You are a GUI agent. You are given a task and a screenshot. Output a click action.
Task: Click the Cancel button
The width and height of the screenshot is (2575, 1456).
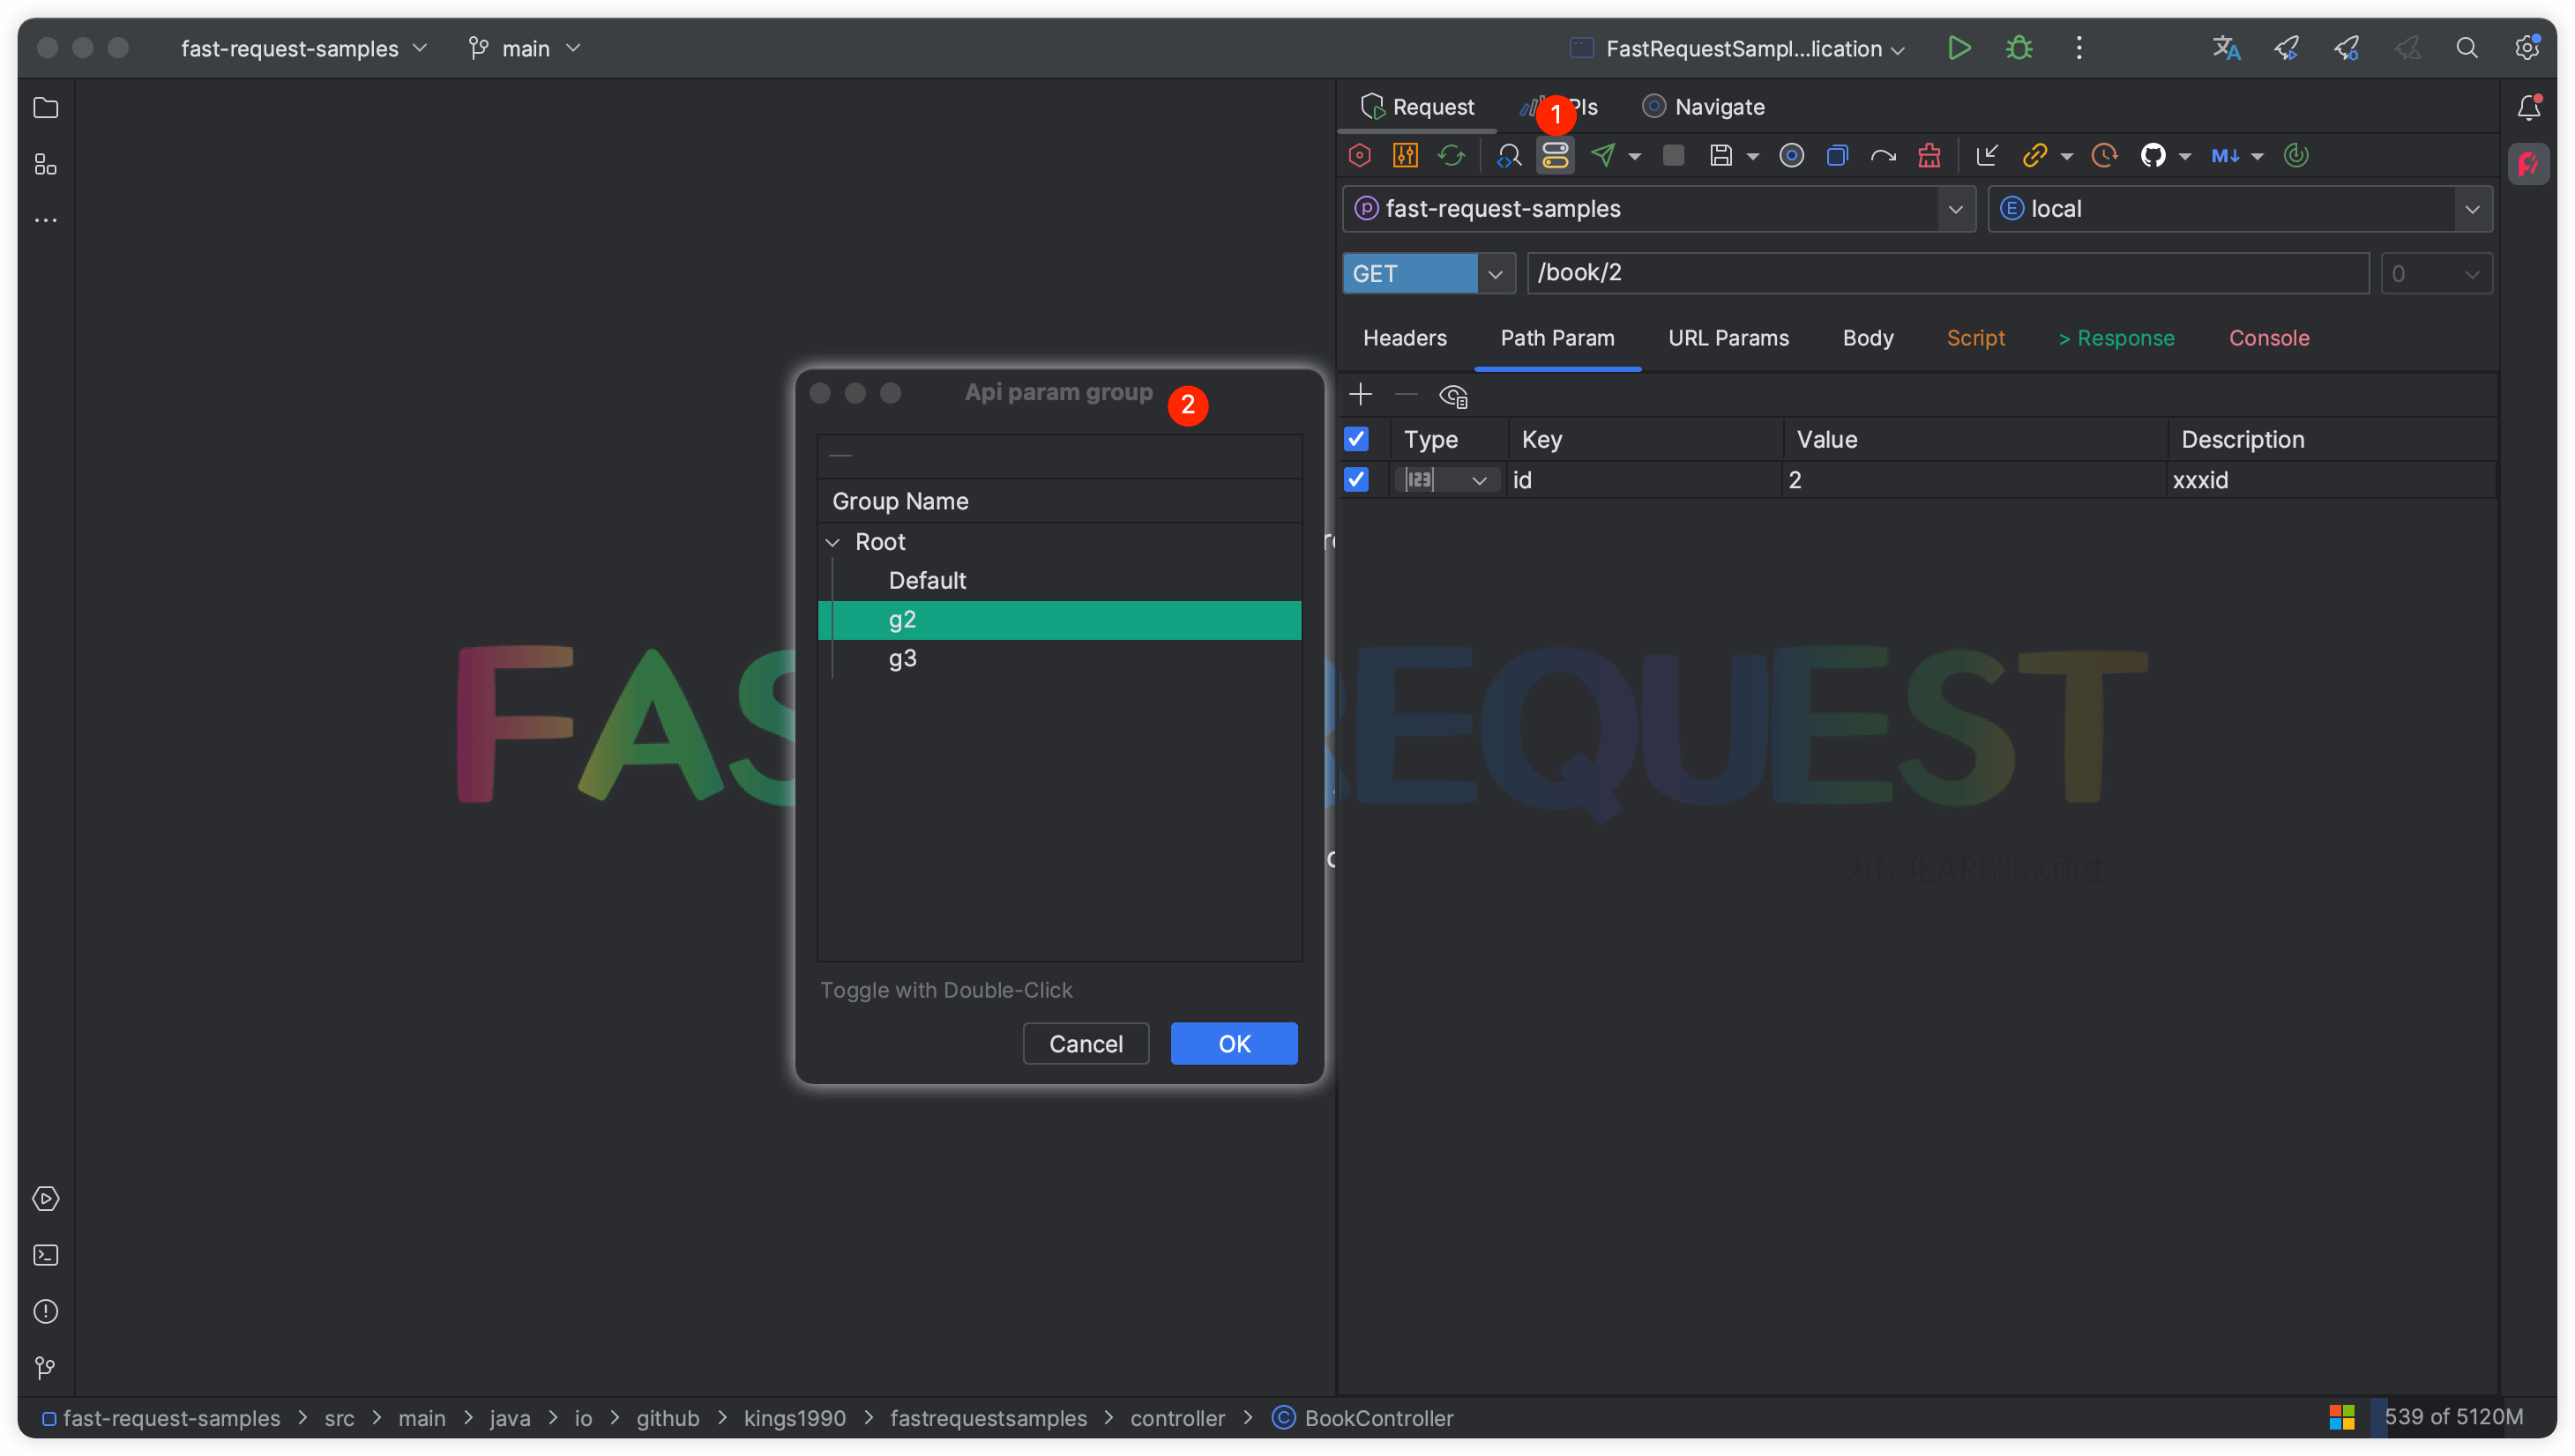point(1086,1043)
